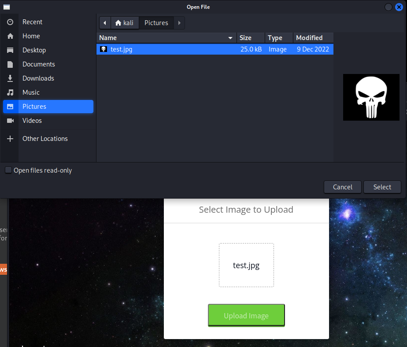The image size is (407, 347).
Task: Click the round button beside close in title bar
Action: coord(388,7)
